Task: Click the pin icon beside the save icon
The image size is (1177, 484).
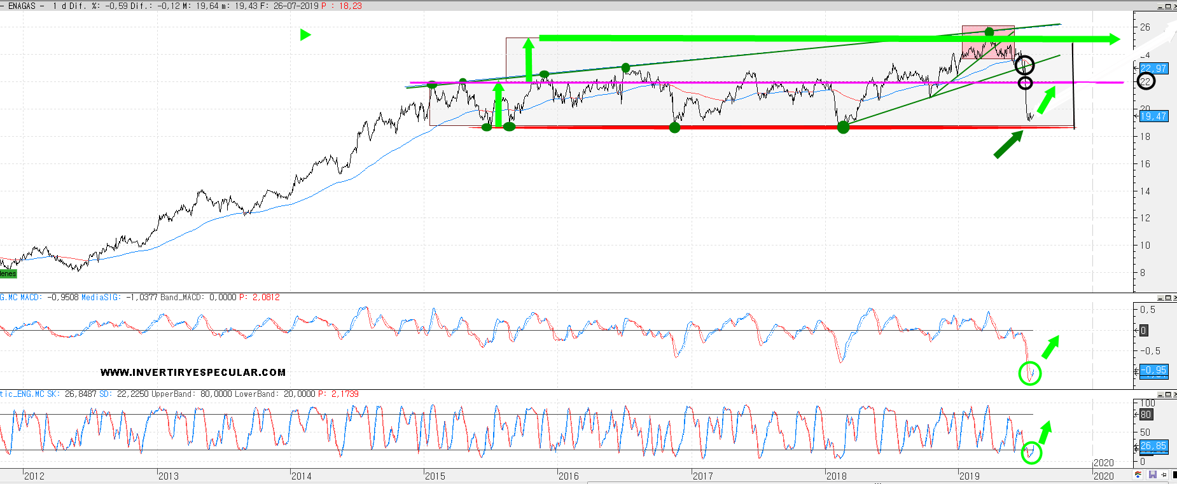Action: click(1164, 475)
